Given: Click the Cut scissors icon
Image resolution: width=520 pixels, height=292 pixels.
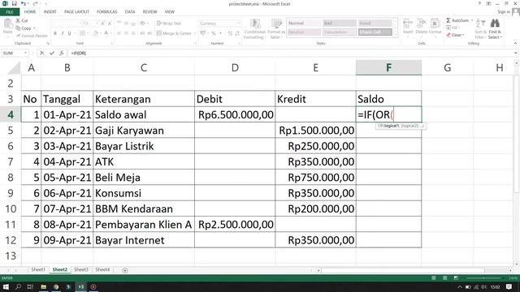Looking at the screenshot, I should coord(18,20).
